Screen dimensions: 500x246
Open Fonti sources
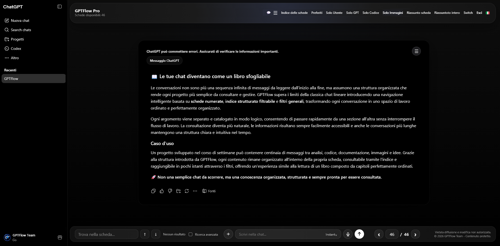(x=209, y=191)
